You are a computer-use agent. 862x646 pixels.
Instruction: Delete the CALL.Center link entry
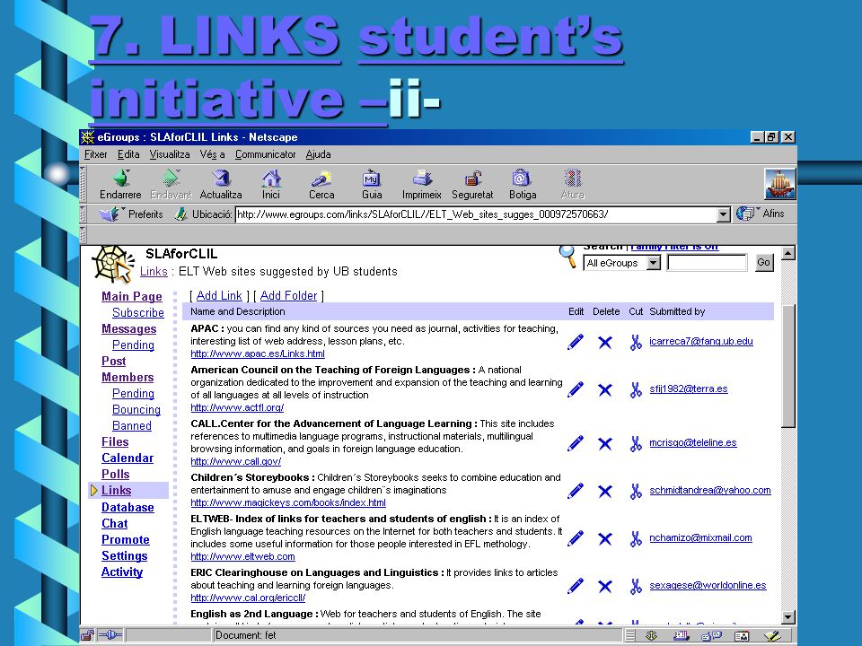(x=604, y=443)
